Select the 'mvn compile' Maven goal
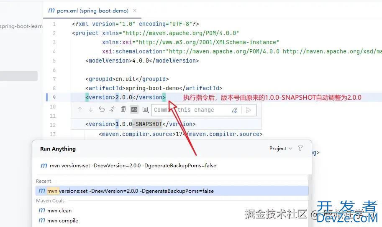This screenshot has width=382, height=227. click(x=172, y=221)
